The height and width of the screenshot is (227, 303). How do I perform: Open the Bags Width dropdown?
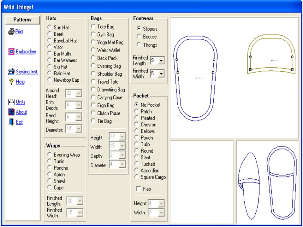pyautogui.click(x=122, y=146)
